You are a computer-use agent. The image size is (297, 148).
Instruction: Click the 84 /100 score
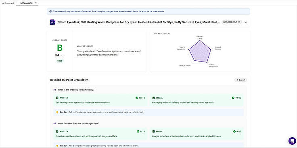click(60, 55)
